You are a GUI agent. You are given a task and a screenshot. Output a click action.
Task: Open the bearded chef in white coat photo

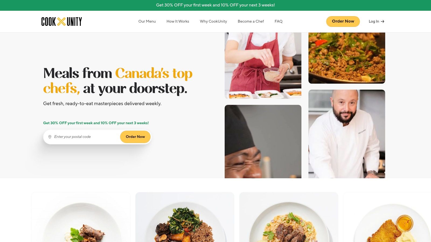[347, 134]
